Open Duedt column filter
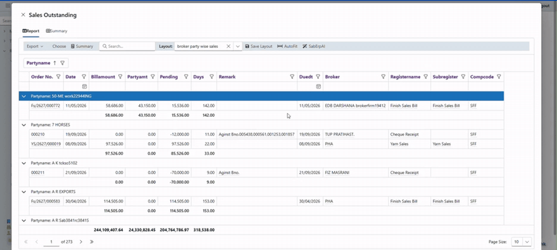 pyautogui.click(x=318, y=76)
